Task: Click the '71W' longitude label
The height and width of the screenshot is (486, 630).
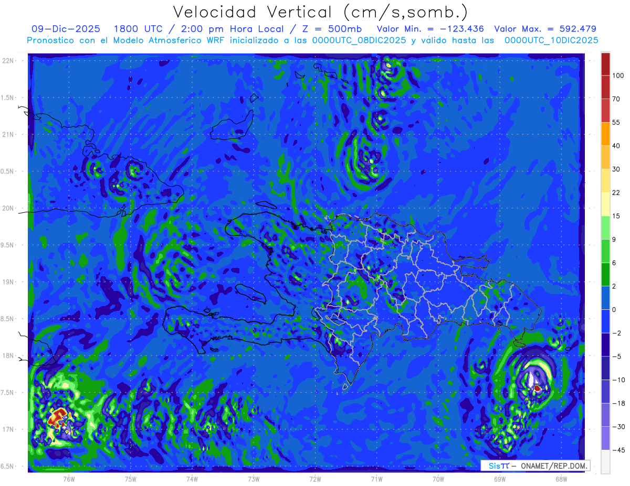Action: coord(376,479)
